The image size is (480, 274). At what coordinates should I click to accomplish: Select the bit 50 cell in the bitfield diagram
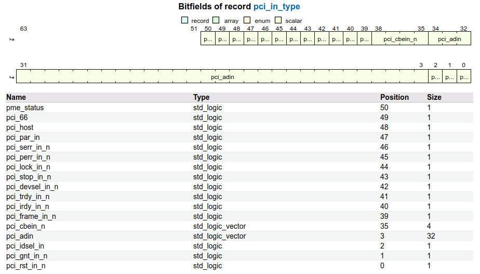pyautogui.click(x=208, y=38)
